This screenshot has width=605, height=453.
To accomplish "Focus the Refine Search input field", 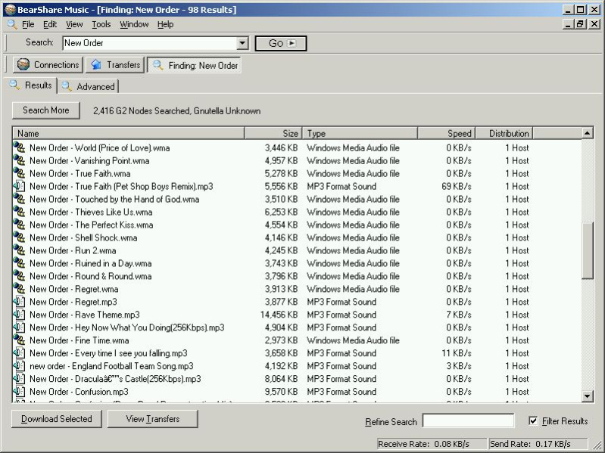I will point(469,420).
